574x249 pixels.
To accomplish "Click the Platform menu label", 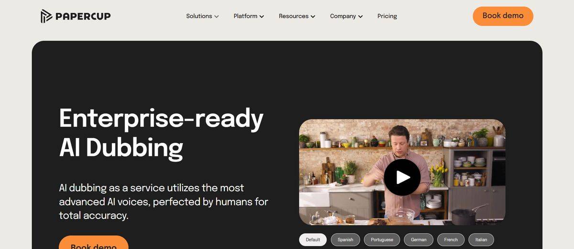I will point(245,16).
